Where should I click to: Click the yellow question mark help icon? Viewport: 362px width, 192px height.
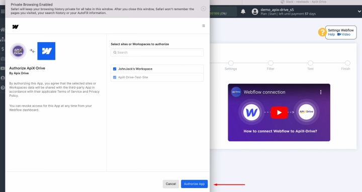322,32
